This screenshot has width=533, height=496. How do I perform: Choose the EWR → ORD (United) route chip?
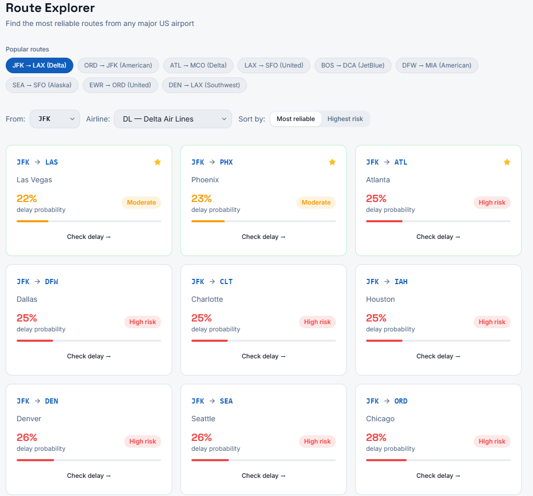pos(120,85)
